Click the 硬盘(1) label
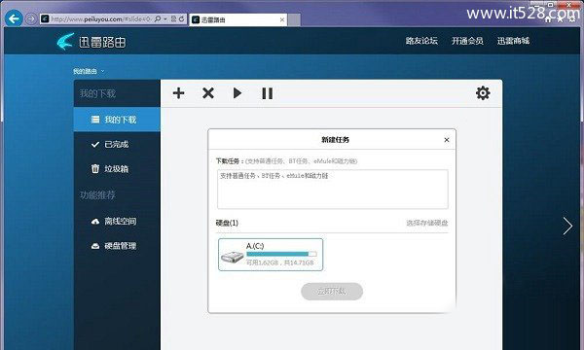 pyautogui.click(x=227, y=223)
